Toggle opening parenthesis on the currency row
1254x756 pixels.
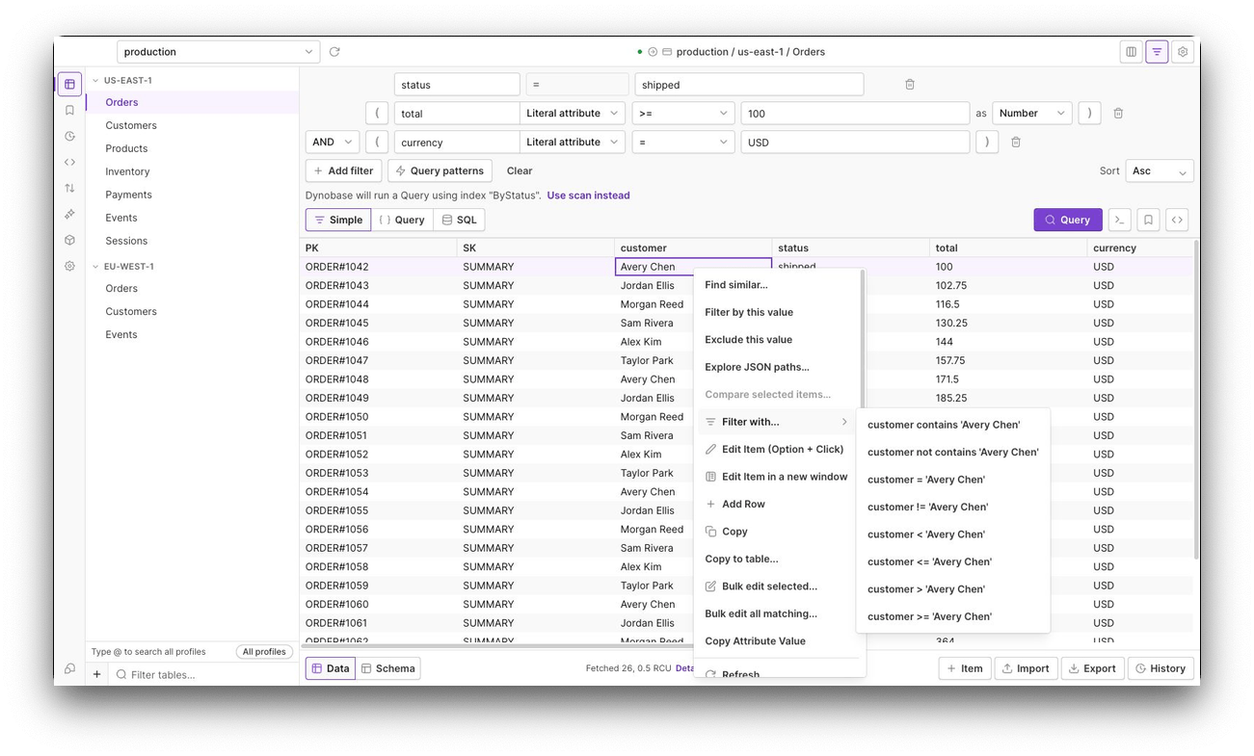[377, 143]
